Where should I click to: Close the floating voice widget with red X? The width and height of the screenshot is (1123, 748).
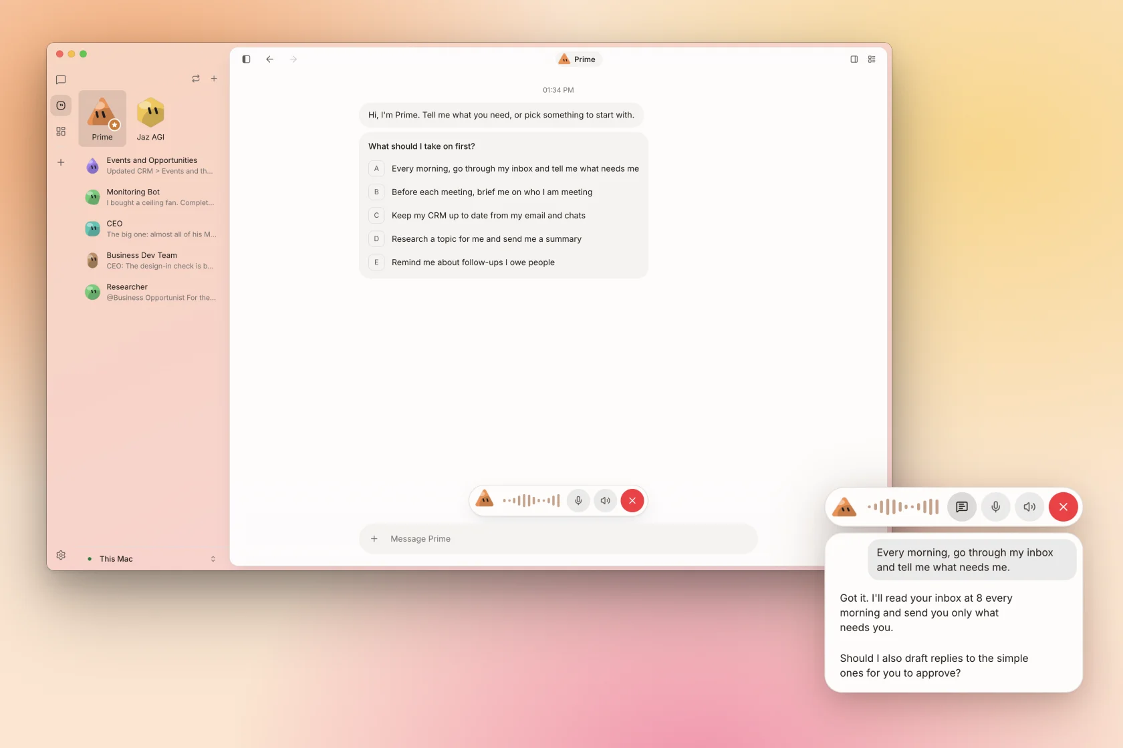tap(1064, 507)
